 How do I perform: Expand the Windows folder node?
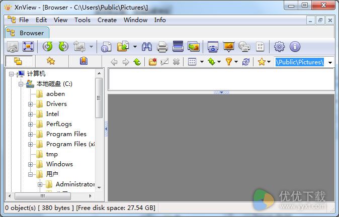31,165
